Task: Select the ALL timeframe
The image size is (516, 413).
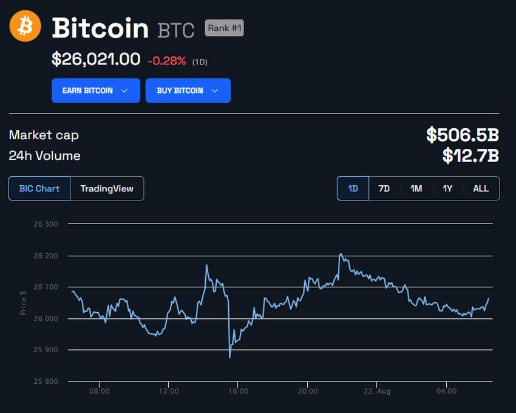Action: pyautogui.click(x=481, y=188)
